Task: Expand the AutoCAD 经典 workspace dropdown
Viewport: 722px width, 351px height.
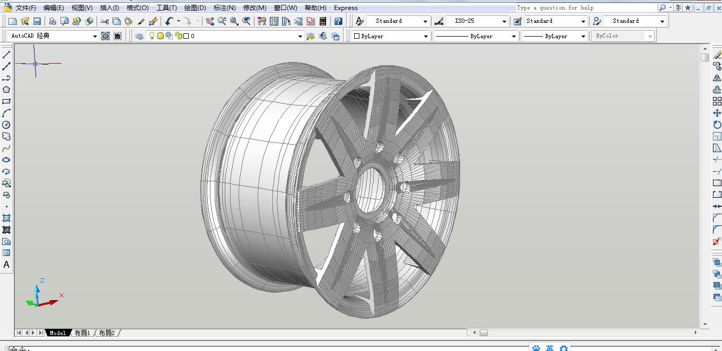Action: point(95,36)
